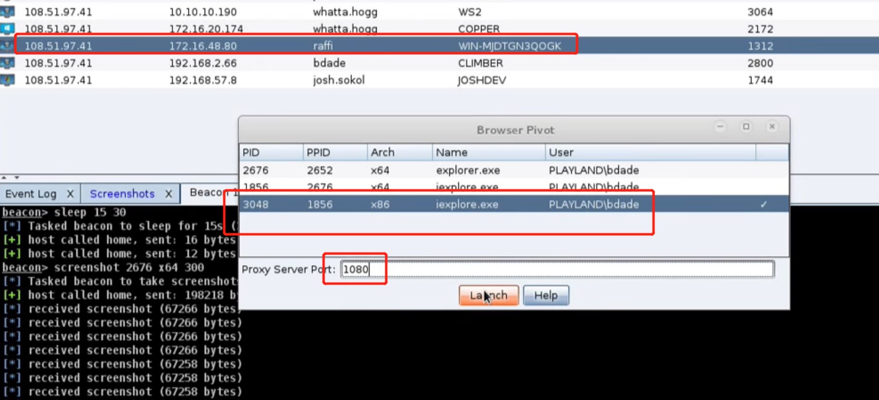Screen dimensions: 879x400
Task: Click user josh.sokol in the session list
Action: point(339,79)
